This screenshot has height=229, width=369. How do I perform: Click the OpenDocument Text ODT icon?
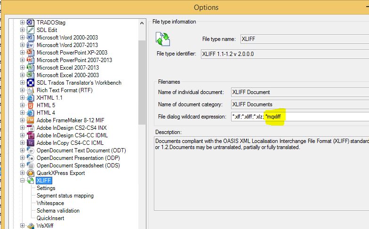click(x=30, y=150)
